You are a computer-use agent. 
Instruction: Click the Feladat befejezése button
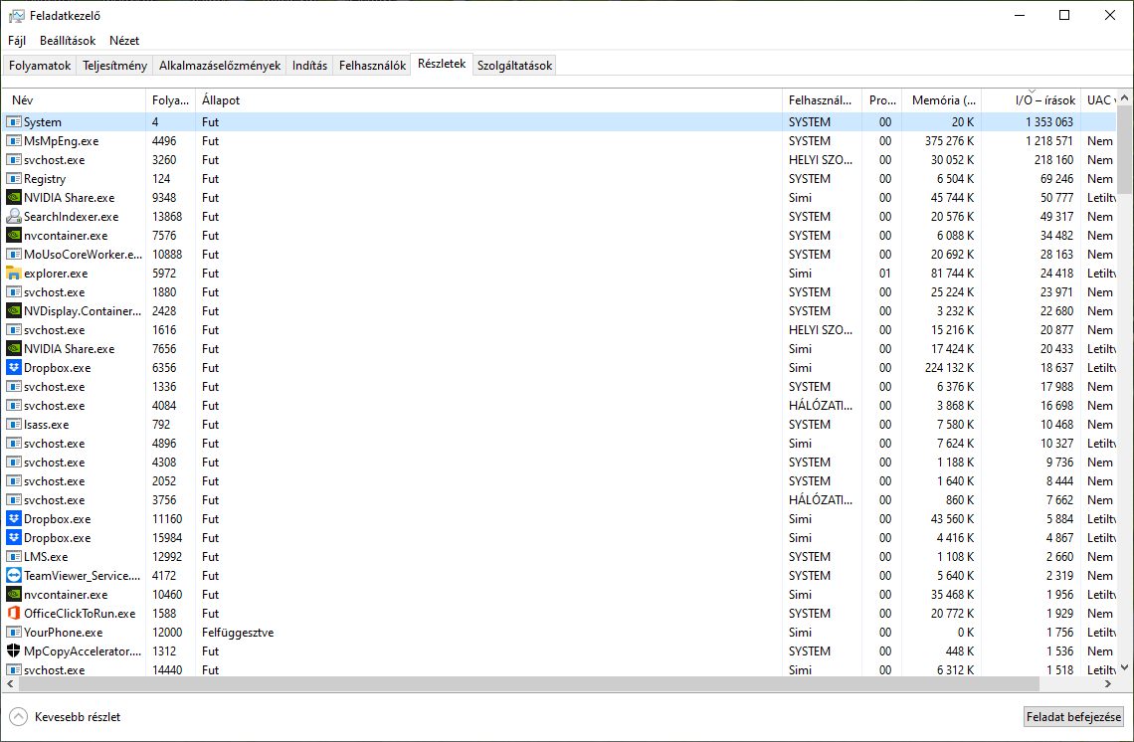pyautogui.click(x=1074, y=717)
